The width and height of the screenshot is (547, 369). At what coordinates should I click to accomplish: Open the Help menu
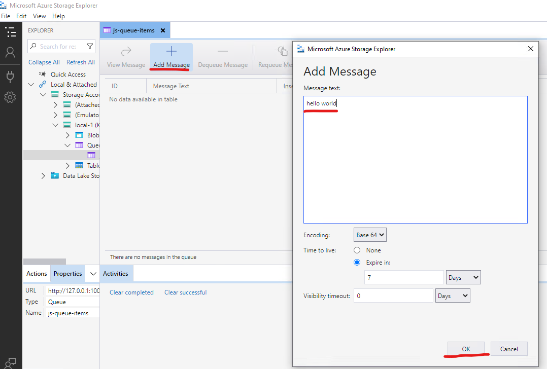59,16
